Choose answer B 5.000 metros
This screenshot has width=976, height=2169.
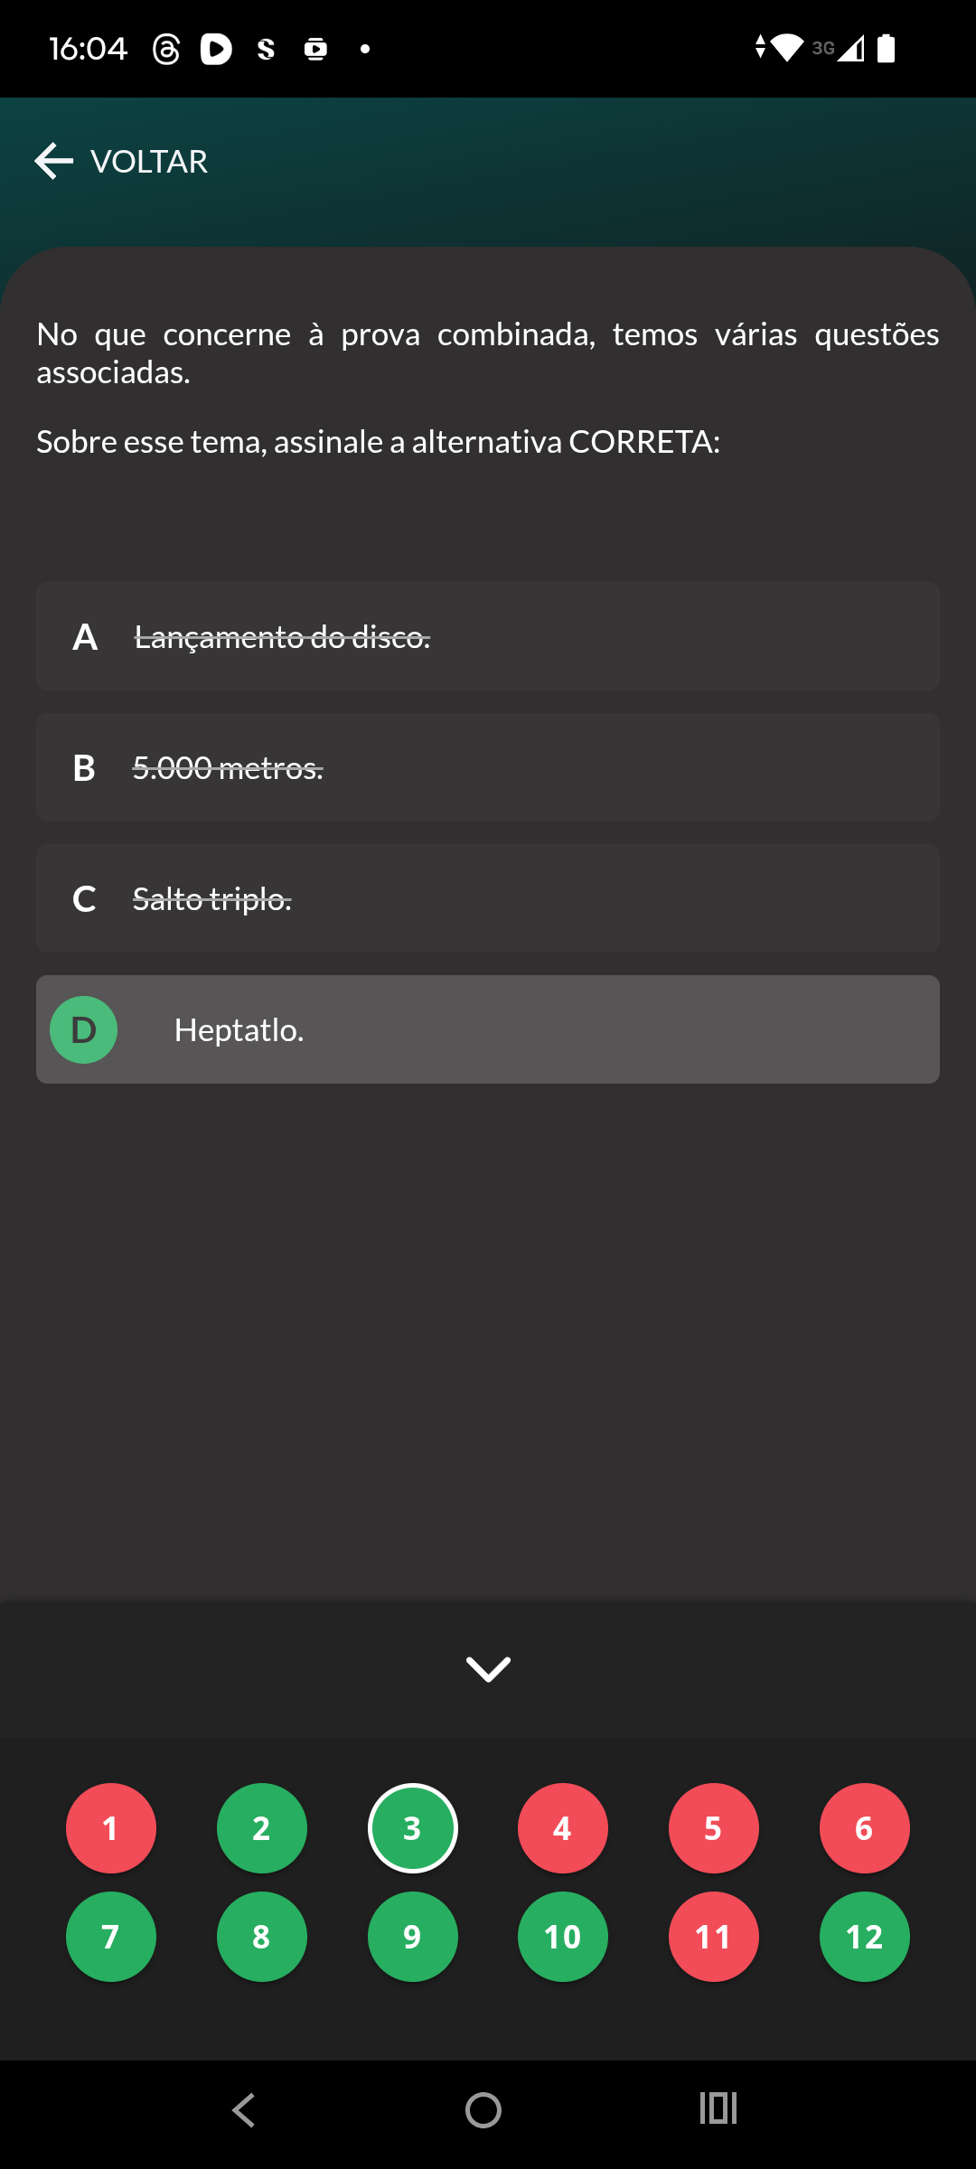point(488,768)
